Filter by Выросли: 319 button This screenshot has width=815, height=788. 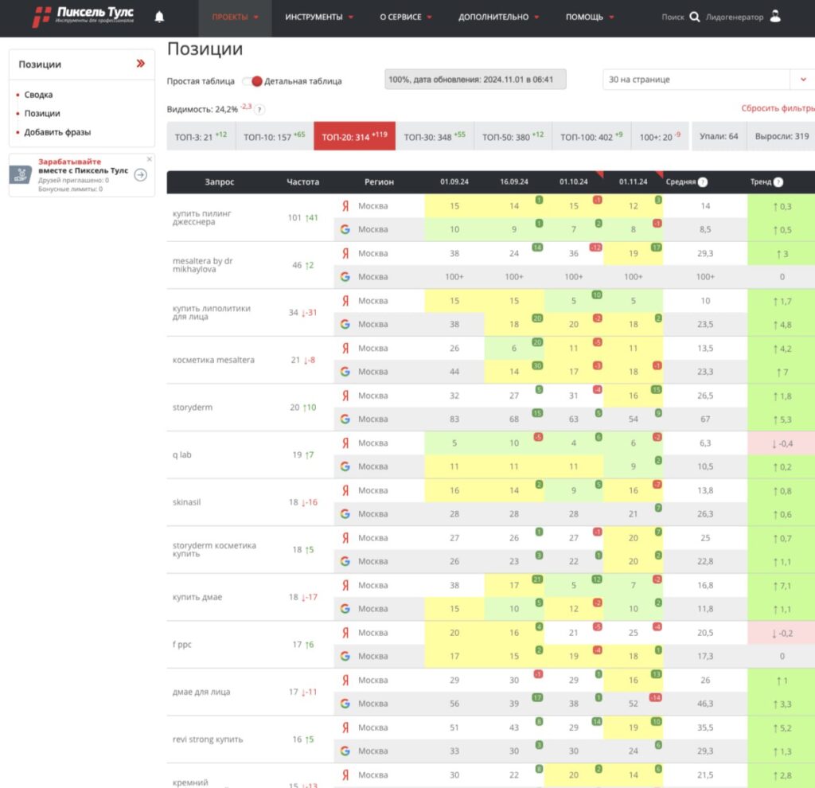[782, 137]
